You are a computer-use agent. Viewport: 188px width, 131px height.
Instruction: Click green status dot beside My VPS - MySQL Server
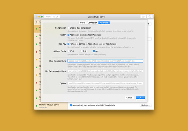(37, 106)
